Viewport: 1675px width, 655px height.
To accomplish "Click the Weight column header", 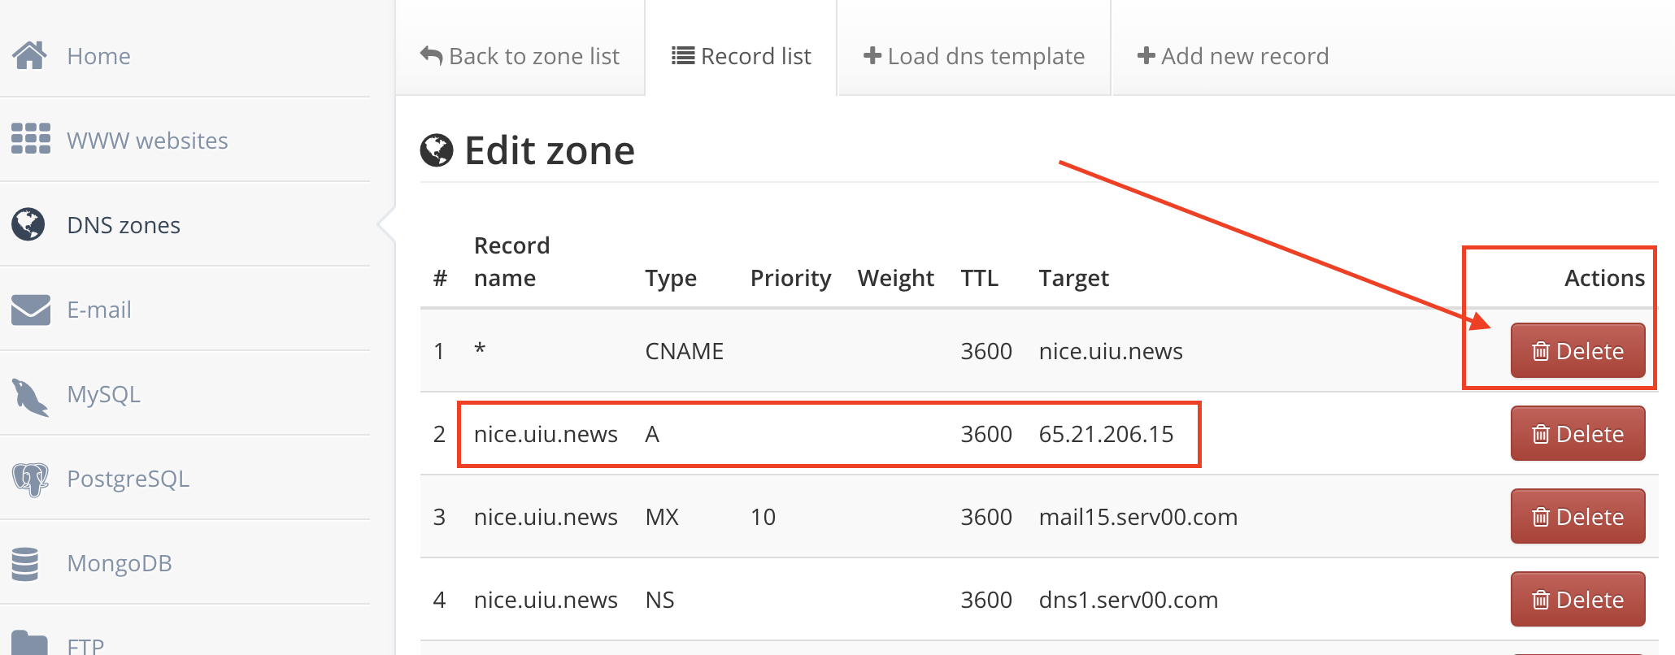I will pos(896,279).
